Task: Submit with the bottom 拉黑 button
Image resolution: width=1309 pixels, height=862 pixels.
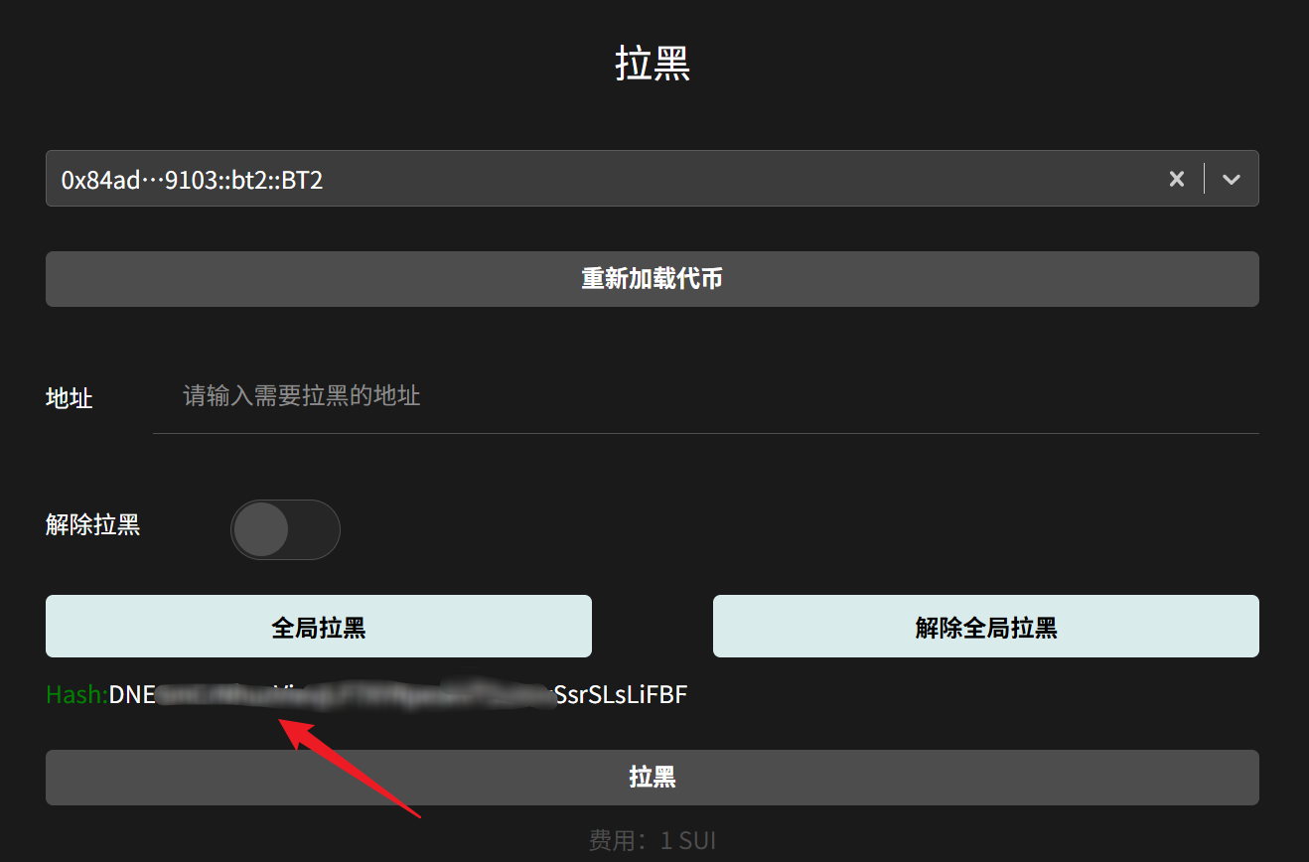Action: (x=652, y=777)
